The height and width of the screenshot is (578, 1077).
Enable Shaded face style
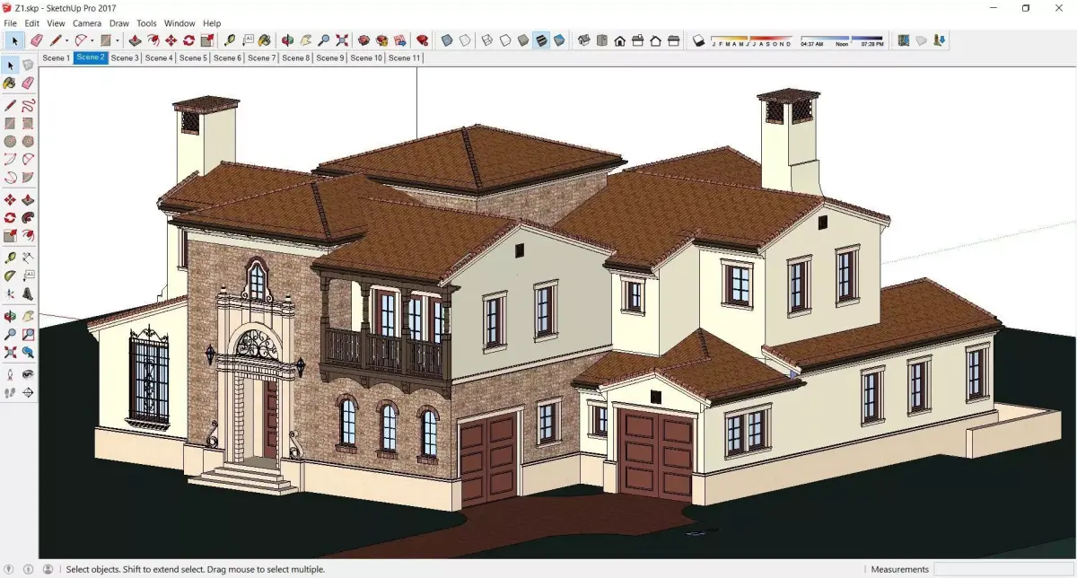[522, 40]
